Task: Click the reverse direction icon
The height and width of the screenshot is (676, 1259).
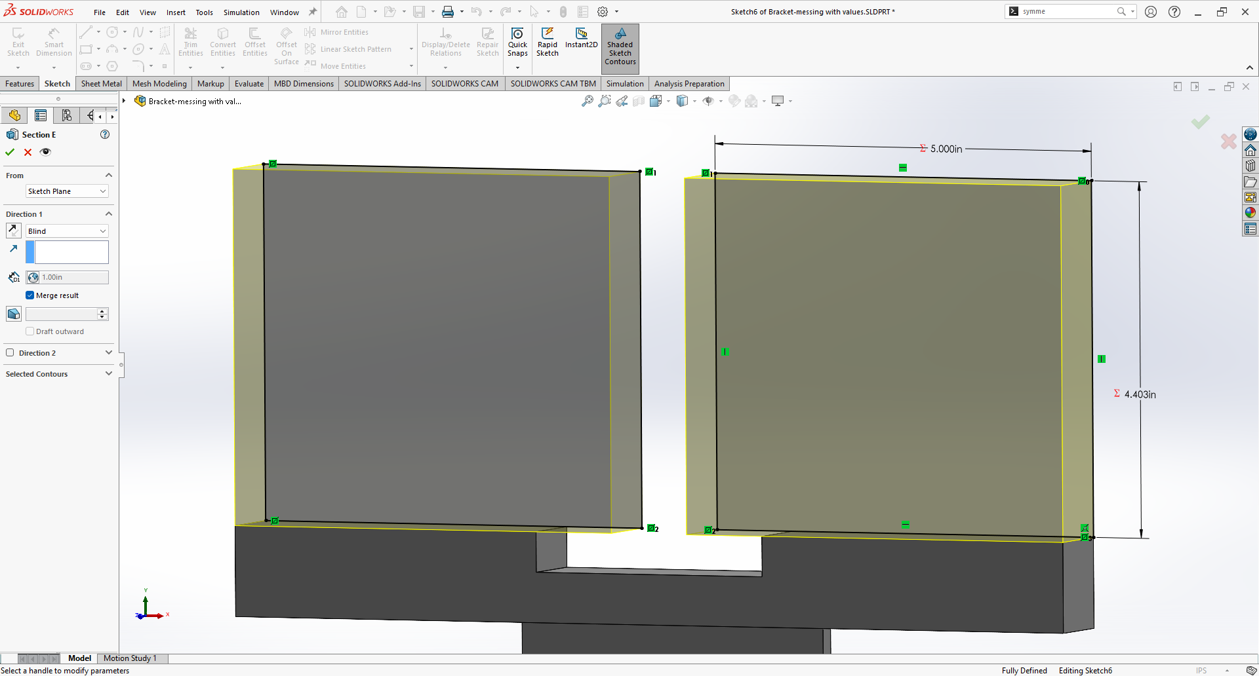Action: point(13,231)
